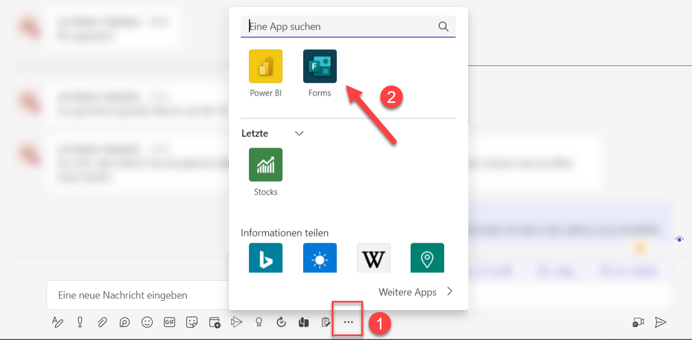Open the Places map pin app

click(x=427, y=258)
